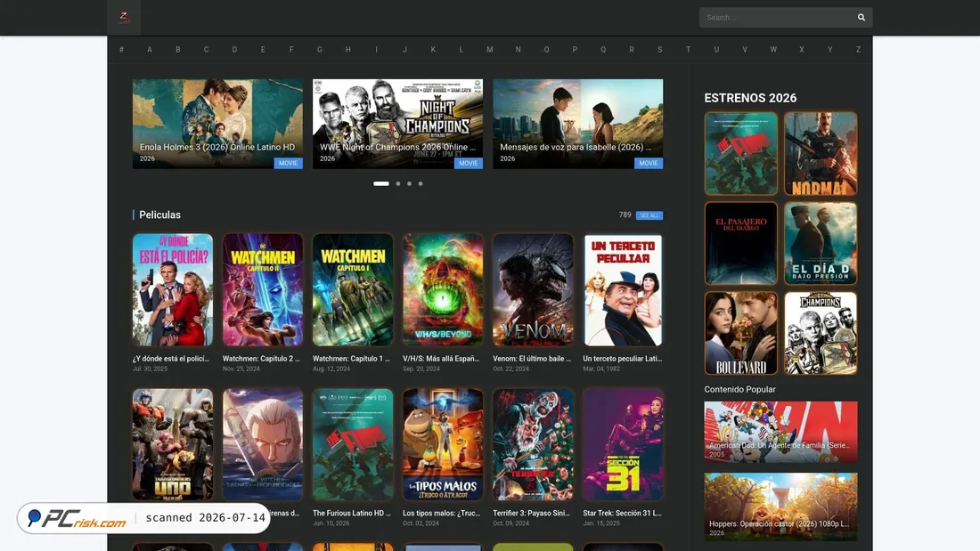Open Enola Holmes 3 (2026) featured banner
Image resolution: width=980 pixels, height=551 pixels.
tap(217, 124)
